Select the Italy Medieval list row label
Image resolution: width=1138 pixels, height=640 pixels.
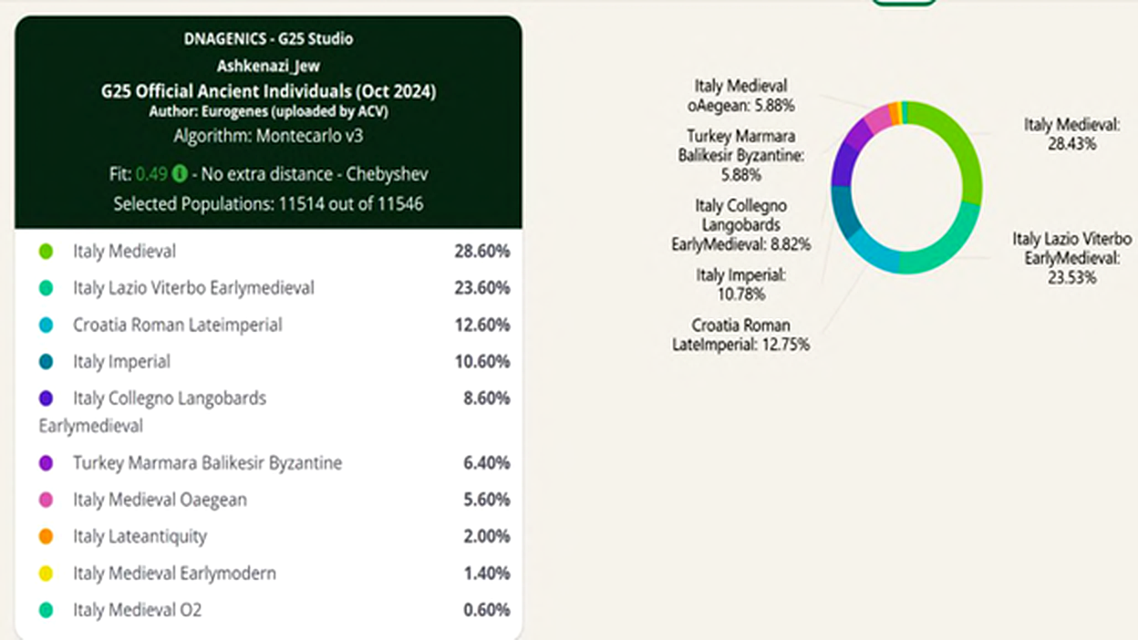pyautogui.click(x=125, y=252)
